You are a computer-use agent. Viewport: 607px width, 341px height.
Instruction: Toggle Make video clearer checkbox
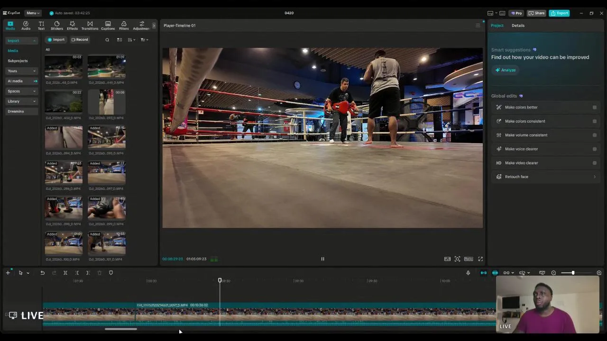click(x=595, y=163)
